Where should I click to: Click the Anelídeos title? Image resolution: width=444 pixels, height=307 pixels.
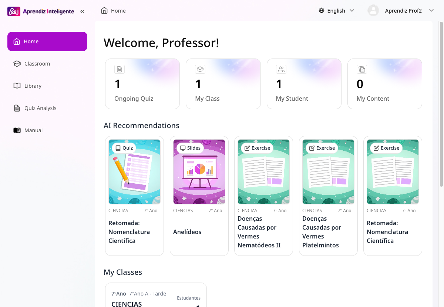pyautogui.click(x=187, y=232)
